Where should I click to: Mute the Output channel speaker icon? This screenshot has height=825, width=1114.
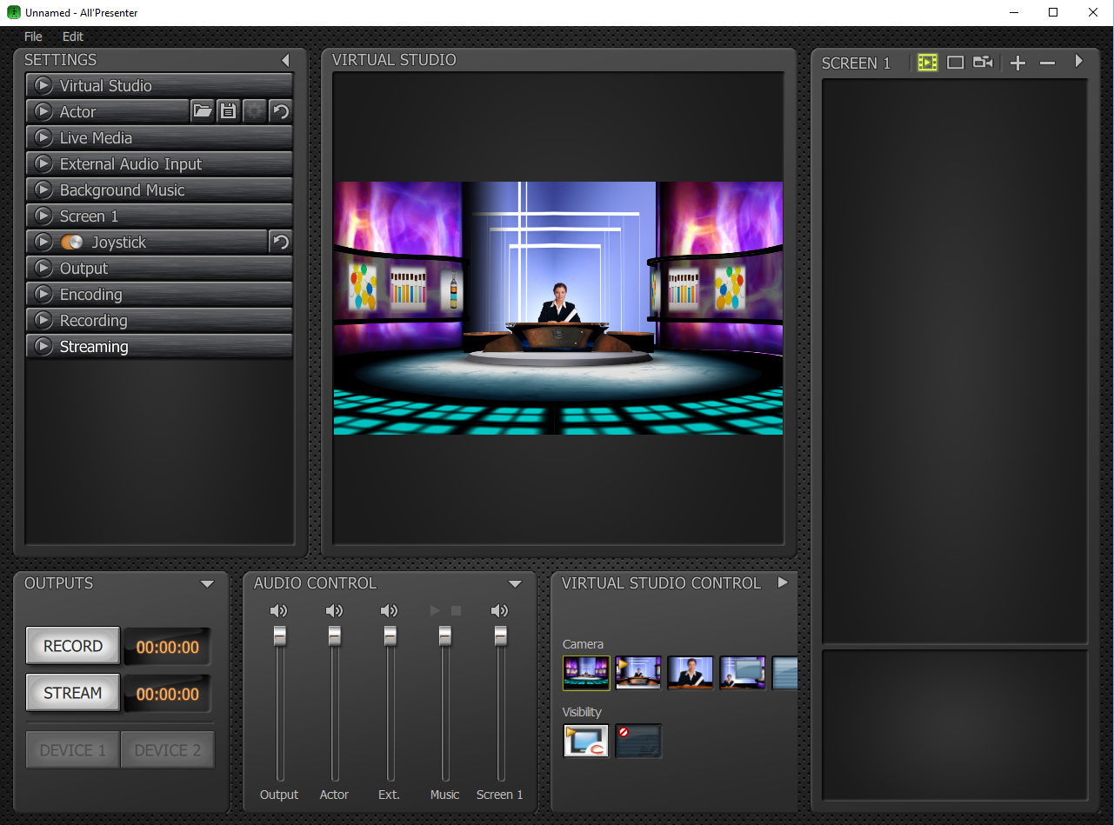pos(279,611)
